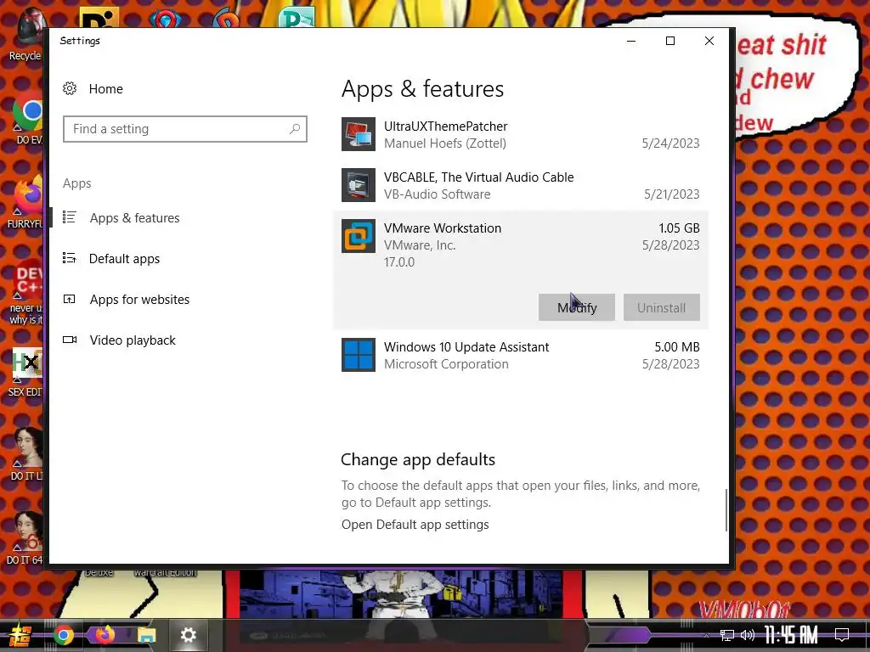The width and height of the screenshot is (870, 652).
Task: Select the UltraUXThemePatcher app icon
Action: [x=359, y=134]
